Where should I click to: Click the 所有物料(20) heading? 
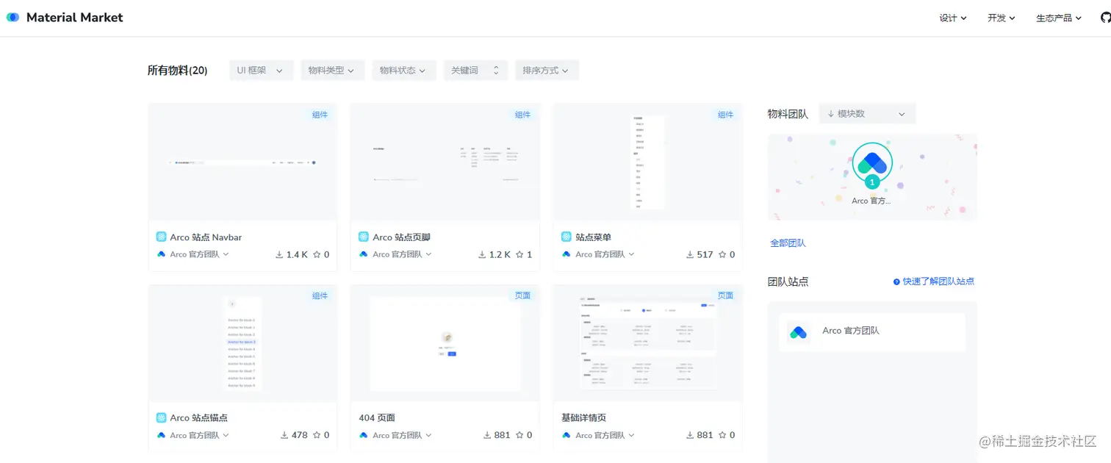(x=177, y=71)
